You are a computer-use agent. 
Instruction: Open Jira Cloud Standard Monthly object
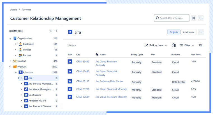click(x=111, y=89)
